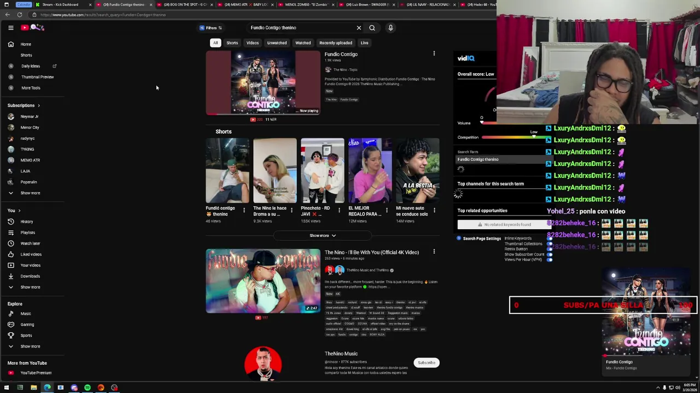Select the Recently uploaded filter chip
The height and width of the screenshot is (393, 700).
pyautogui.click(x=336, y=43)
